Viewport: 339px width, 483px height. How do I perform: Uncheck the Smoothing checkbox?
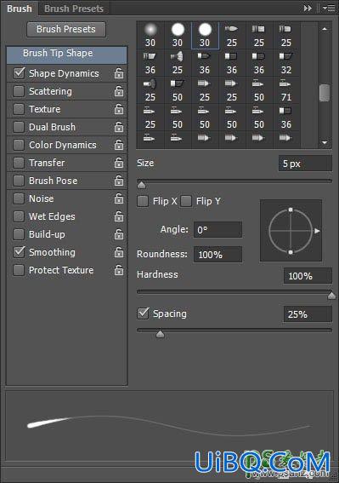[19, 252]
